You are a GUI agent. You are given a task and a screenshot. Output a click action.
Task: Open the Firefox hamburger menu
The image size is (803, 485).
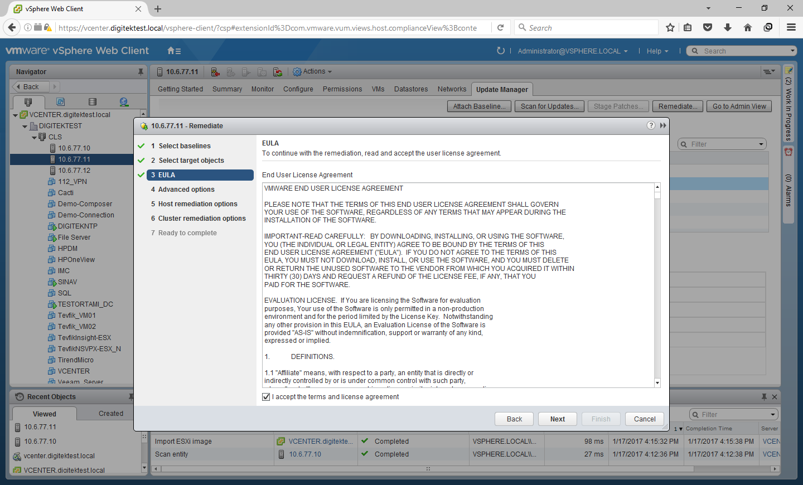791,27
